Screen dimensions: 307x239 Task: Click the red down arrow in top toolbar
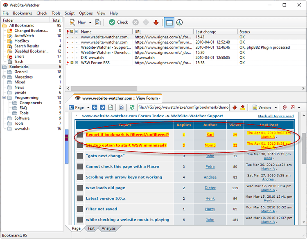156,22
